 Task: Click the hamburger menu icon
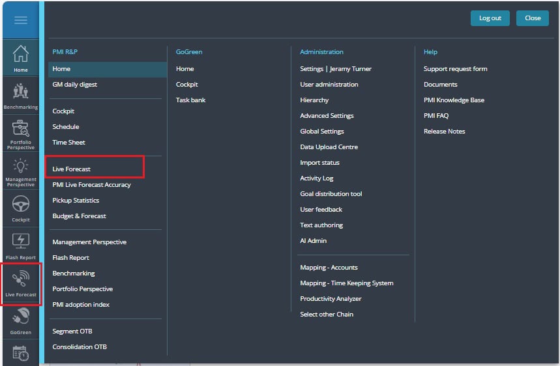tap(21, 20)
